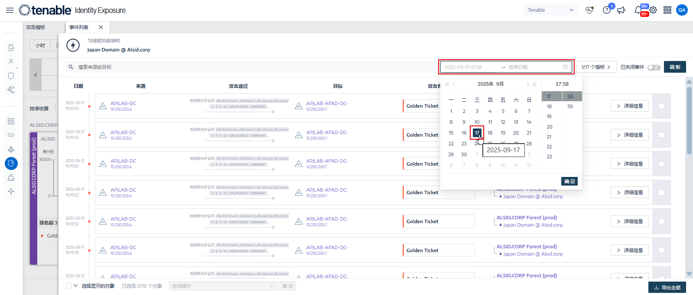Image resolution: width=693 pixels, height=295 pixels.
Task: Click the 刷新 button
Action: click(x=675, y=67)
